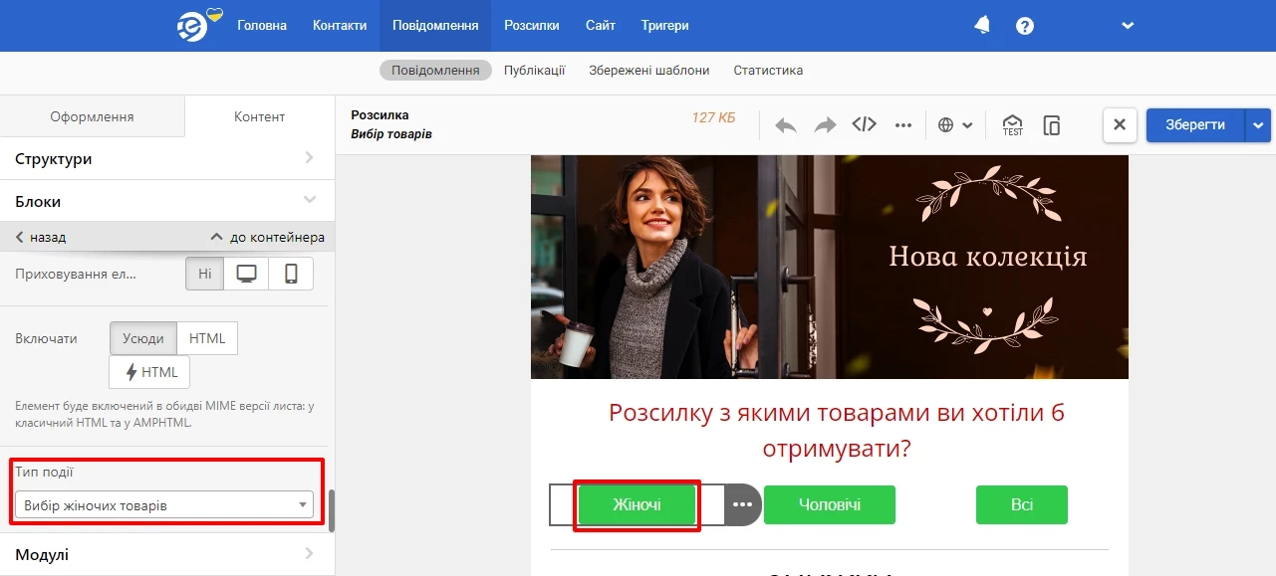
Task: Click the TEST envelope icon
Action: pyautogui.click(x=1012, y=125)
